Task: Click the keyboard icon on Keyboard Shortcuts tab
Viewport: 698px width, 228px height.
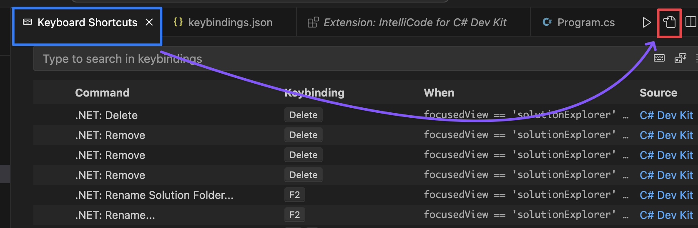Action: click(28, 22)
